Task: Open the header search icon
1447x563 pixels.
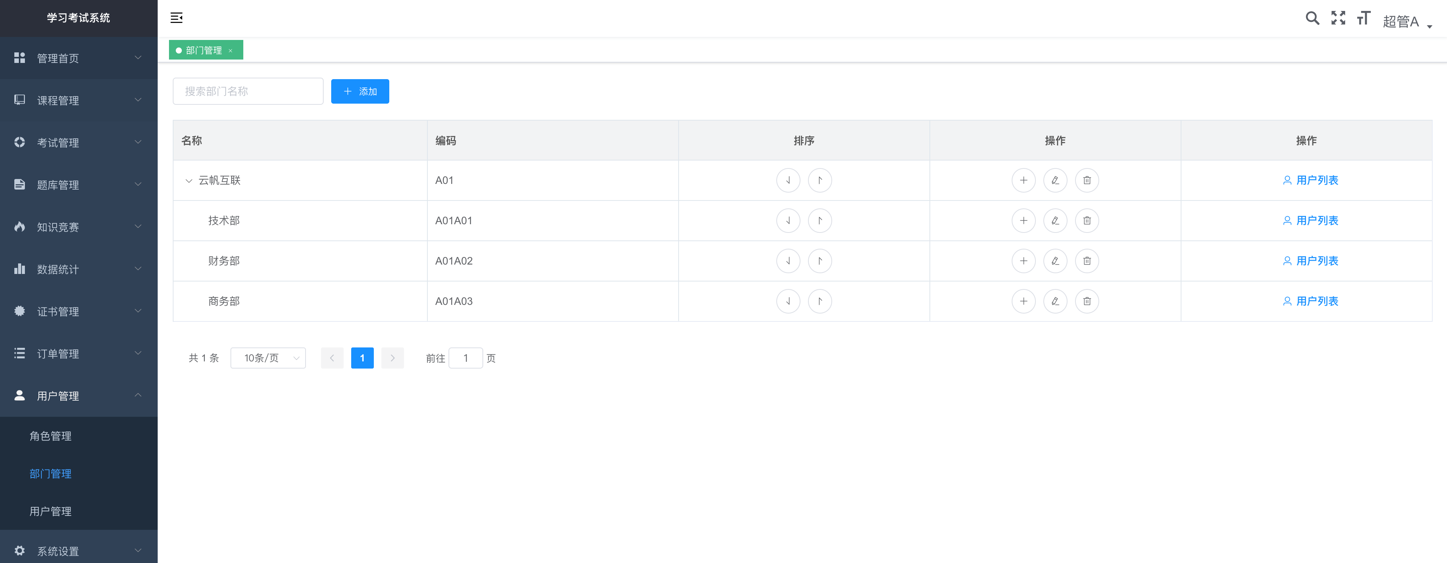Action: click(1312, 18)
